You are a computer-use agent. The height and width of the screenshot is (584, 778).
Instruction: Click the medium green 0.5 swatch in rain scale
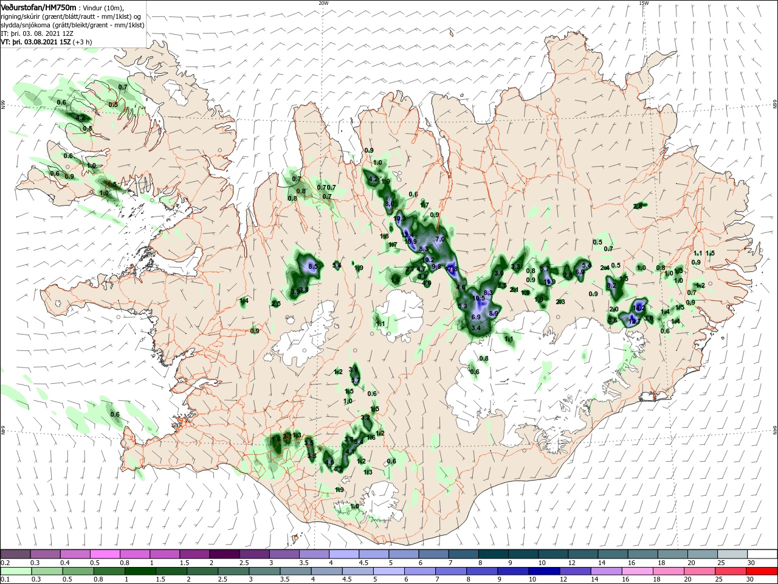point(78,571)
